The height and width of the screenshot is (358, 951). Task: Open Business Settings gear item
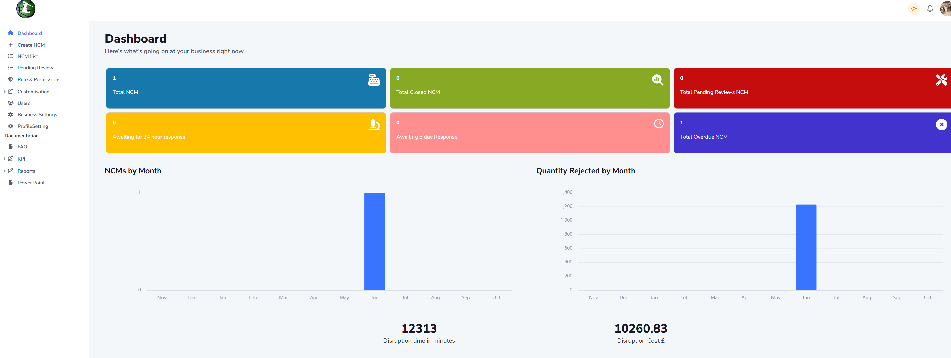(37, 115)
